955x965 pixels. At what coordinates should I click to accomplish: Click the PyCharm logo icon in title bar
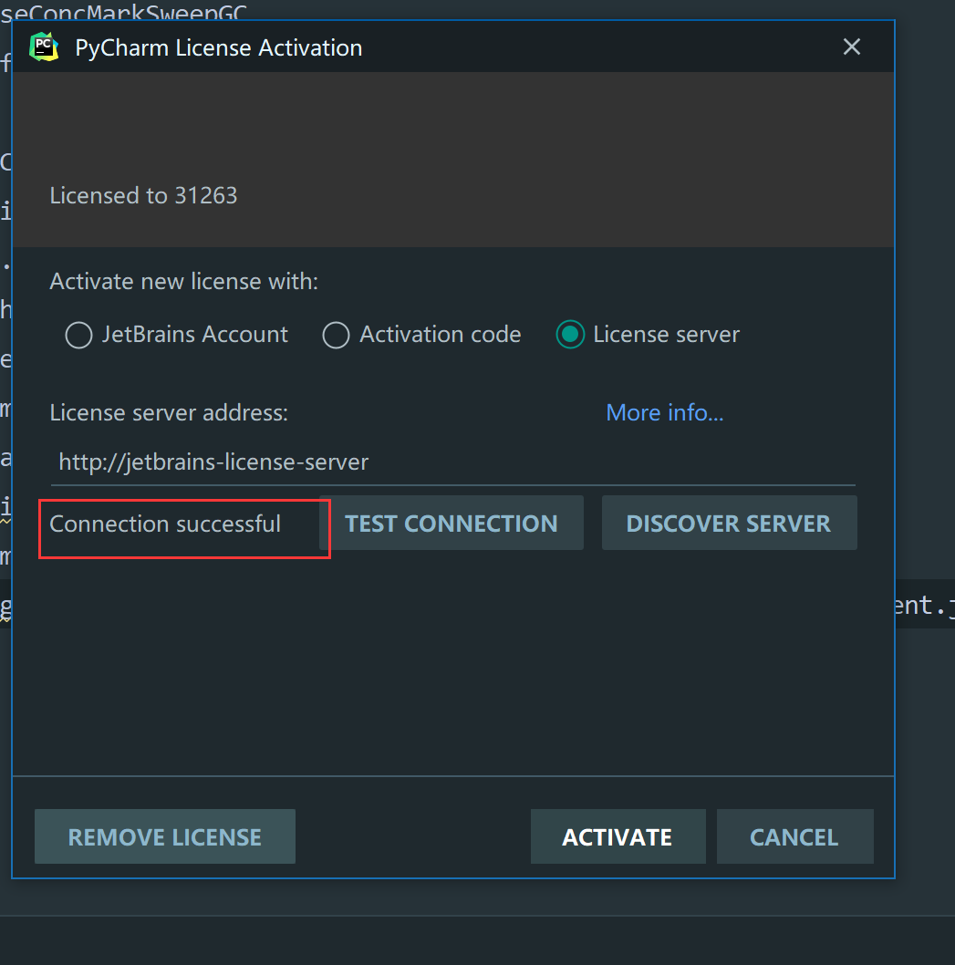(x=44, y=47)
